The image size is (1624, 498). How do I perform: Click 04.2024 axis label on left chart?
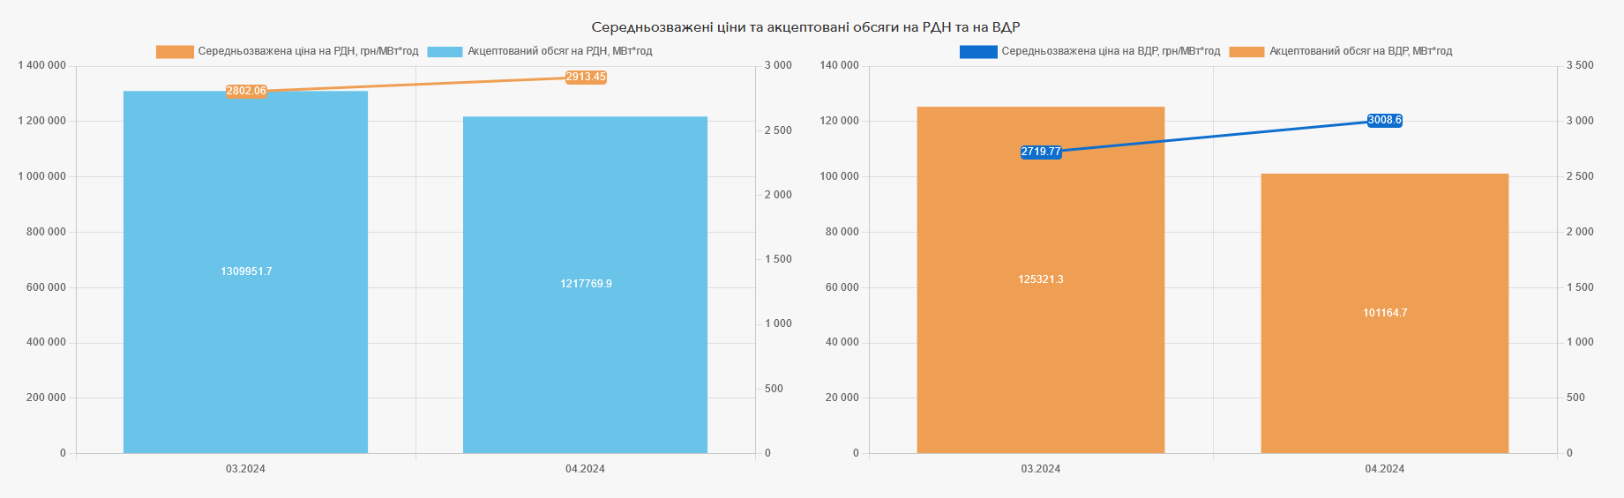point(585,469)
